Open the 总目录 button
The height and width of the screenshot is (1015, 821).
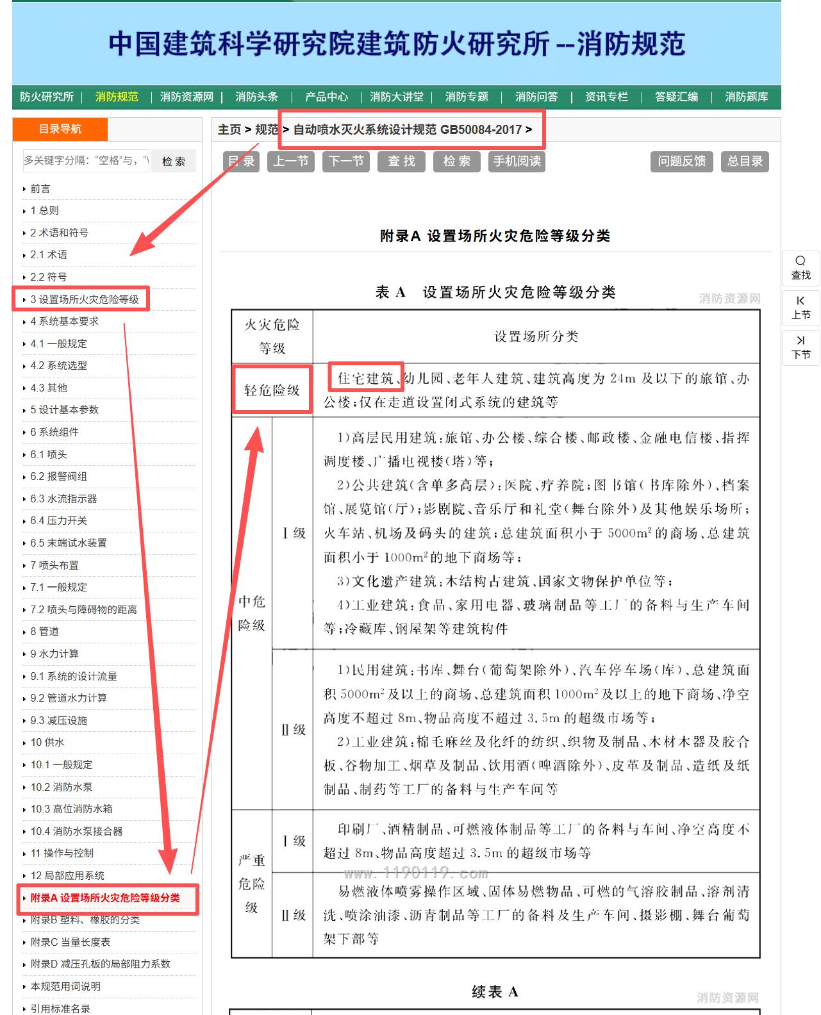click(x=745, y=161)
